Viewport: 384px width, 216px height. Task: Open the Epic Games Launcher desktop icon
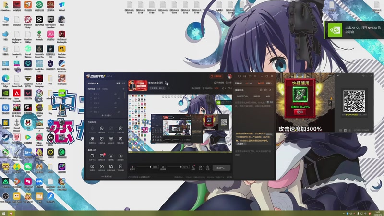pos(50,21)
